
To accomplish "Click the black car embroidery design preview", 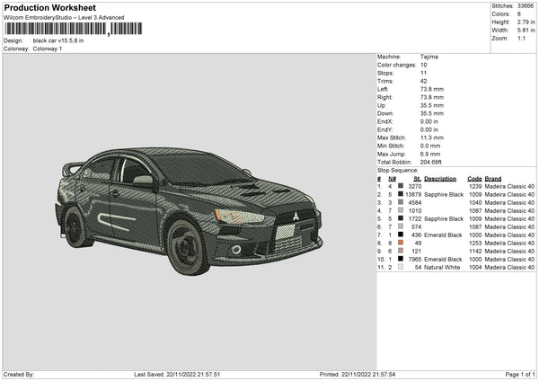I will coord(189,208).
